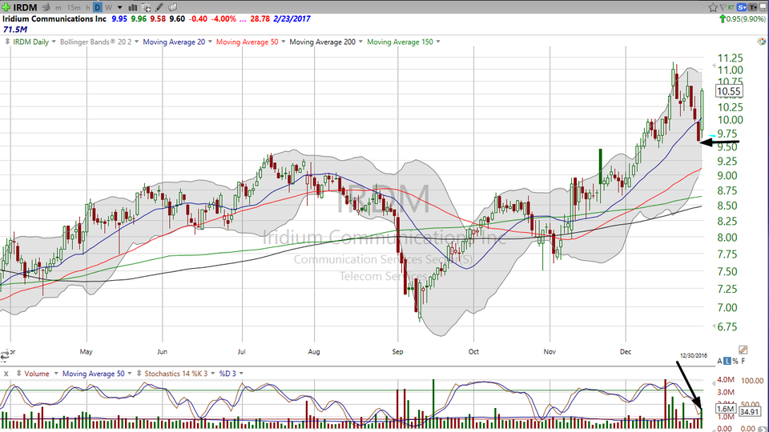Open the chart color palette icon
The width and height of the screenshot is (769, 432).
pos(762,42)
